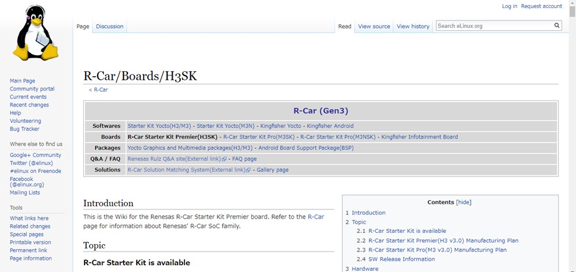Image resolution: width=576 pixels, height=272 pixels.
Task: Open the Gallery page link
Action: 273,170
